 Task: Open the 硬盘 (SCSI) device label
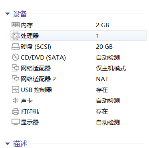pyautogui.click(x=36, y=47)
